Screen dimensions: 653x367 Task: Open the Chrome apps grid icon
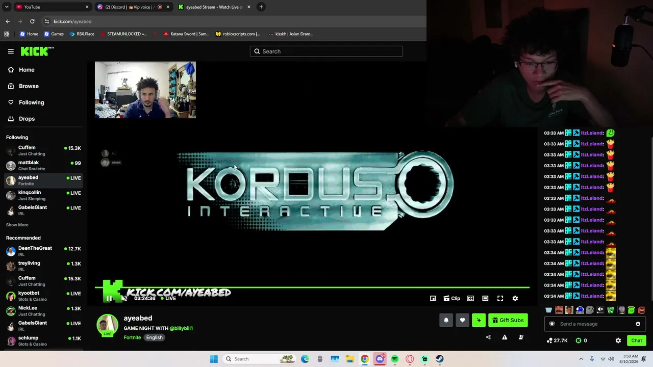point(7,34)
